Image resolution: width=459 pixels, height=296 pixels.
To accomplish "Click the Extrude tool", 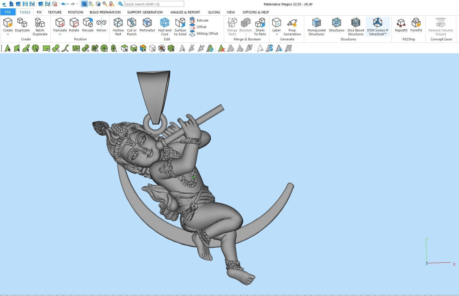I will (x=199, y=20).
